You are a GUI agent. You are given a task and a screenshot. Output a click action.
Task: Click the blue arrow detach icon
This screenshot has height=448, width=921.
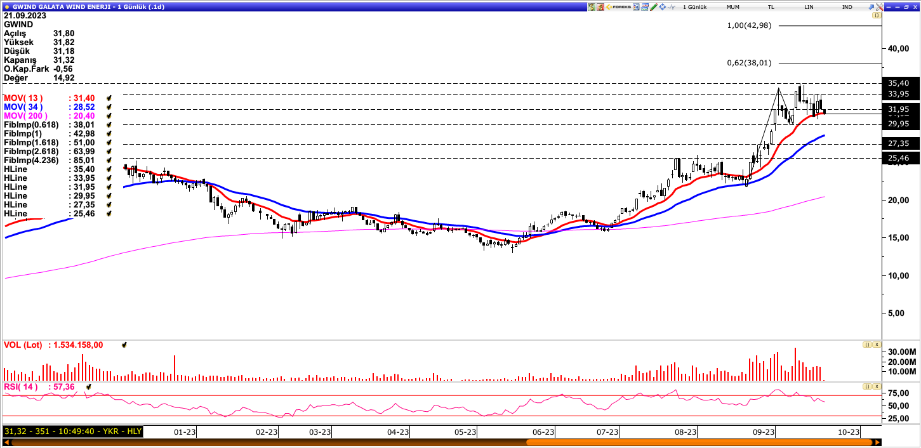click(x=873, y=6)
